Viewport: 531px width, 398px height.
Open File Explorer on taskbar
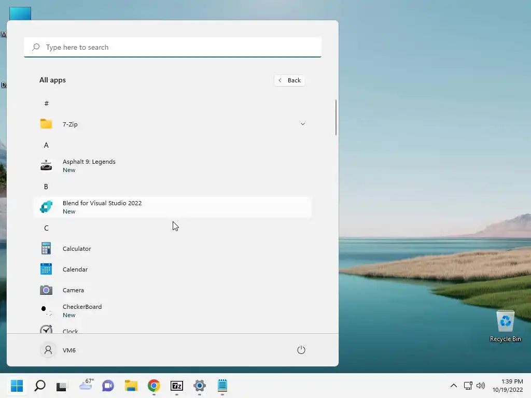[131, 386]
